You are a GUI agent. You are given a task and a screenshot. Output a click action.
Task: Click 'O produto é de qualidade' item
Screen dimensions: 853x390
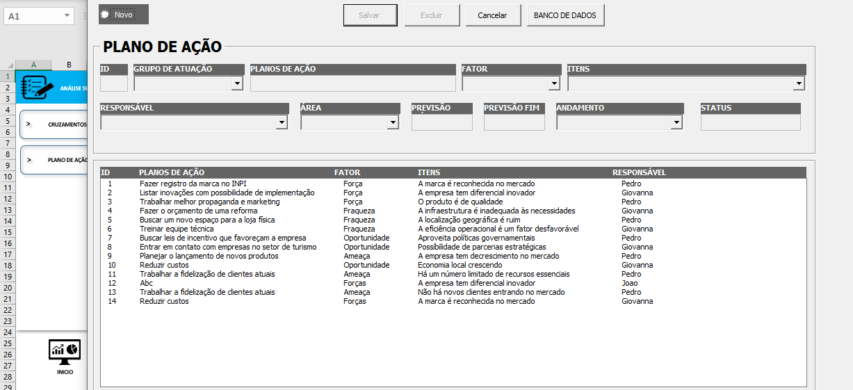click(460, 202)
